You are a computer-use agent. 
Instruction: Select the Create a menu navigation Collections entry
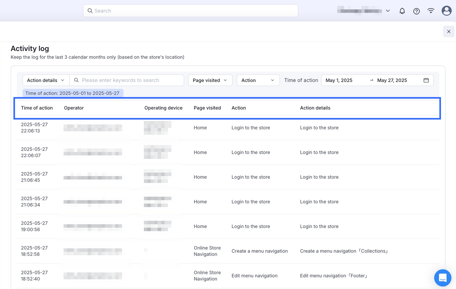344,251
